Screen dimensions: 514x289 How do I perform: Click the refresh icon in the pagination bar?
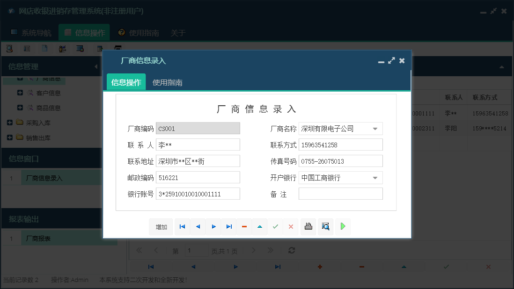(291, 250)
